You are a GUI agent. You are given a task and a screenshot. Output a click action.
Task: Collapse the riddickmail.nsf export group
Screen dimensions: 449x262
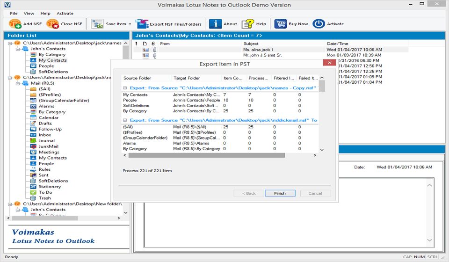tap(125, 120)
